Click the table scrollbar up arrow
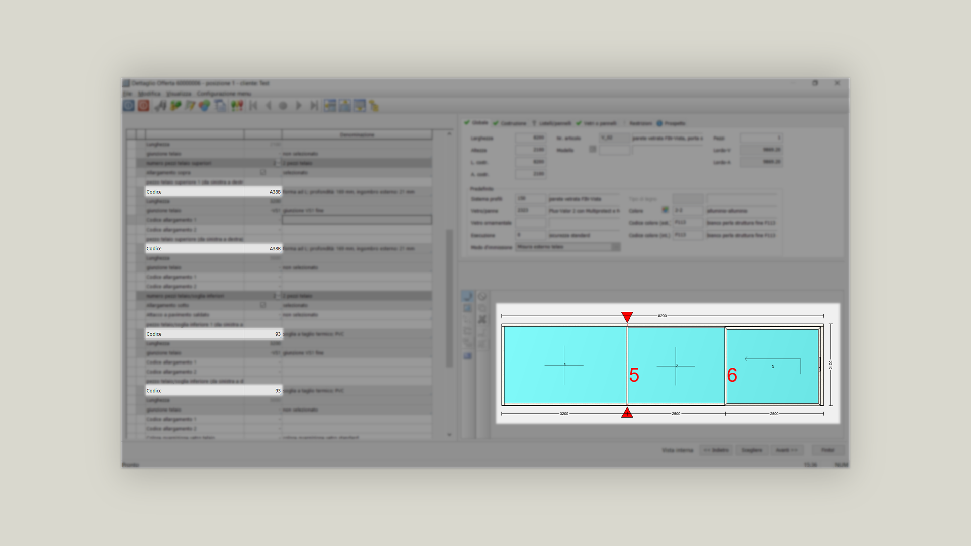 coord(449,134)
